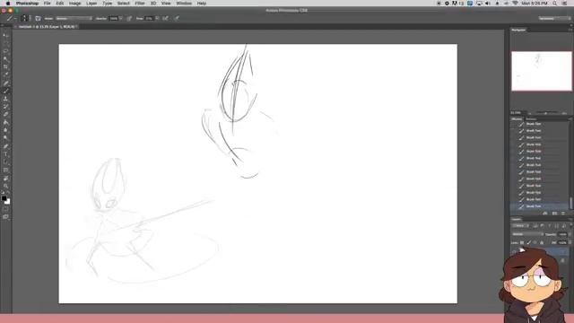Screen dimensions: 574x323
Task: Create new snapshot in History panel
Action: (x=554, y=214)
